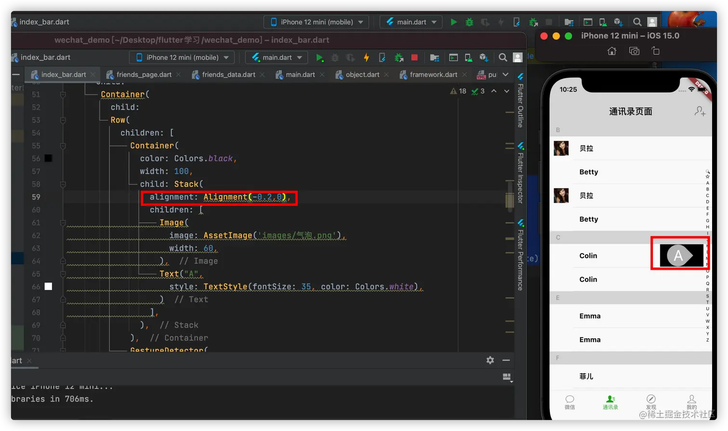The height and width of the screenshot is (431, 728).
Task: Switch to the framework.dart editor tab
Action: [x=433, y=75]
